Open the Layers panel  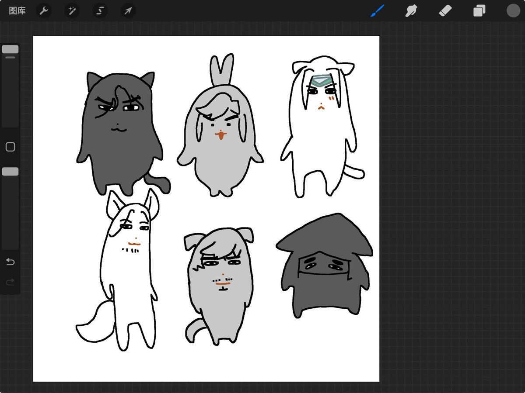[479, 10]
